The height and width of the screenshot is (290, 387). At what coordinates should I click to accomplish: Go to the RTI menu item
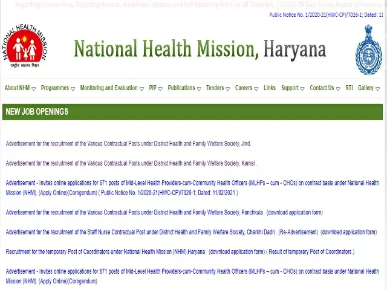349,88
